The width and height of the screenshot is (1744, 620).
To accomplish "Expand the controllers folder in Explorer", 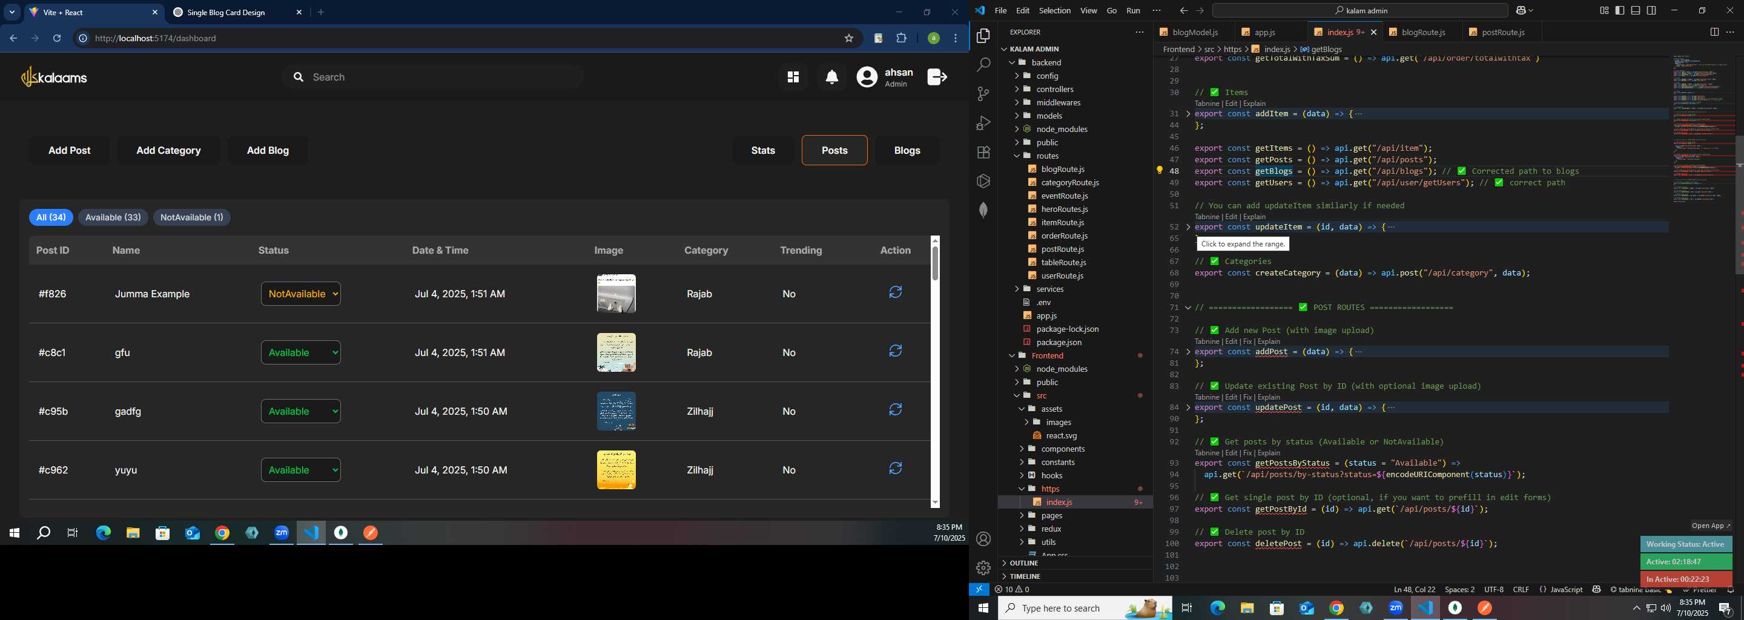I will tap(1055, 90).
